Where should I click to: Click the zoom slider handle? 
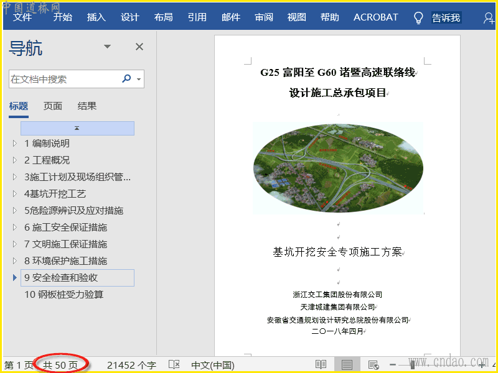(x=412, y=364)
